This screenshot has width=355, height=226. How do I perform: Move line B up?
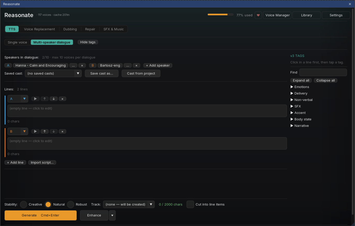[x=45, y=132]
